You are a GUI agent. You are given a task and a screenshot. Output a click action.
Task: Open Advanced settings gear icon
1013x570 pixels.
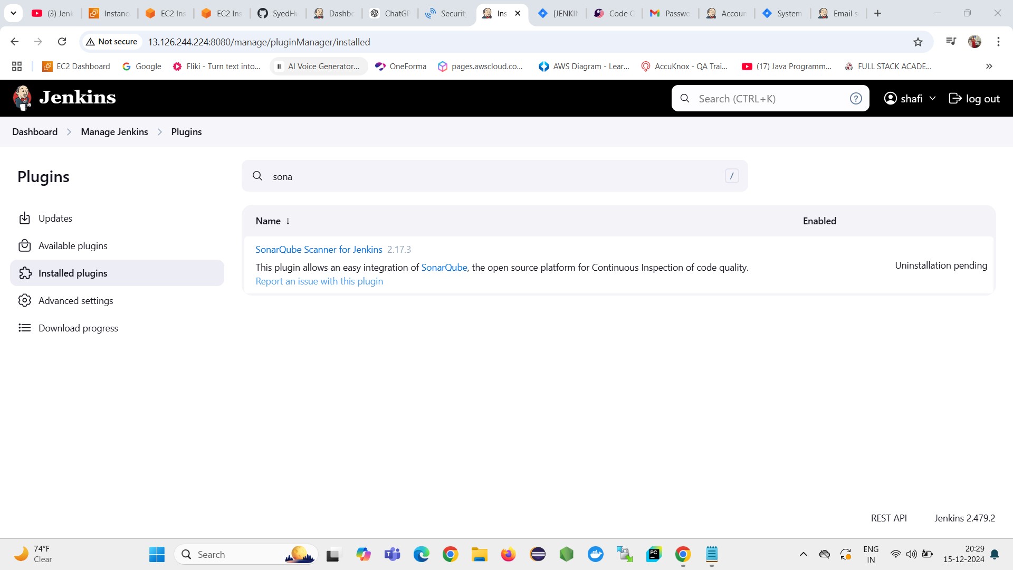click(x=24, y=301)
